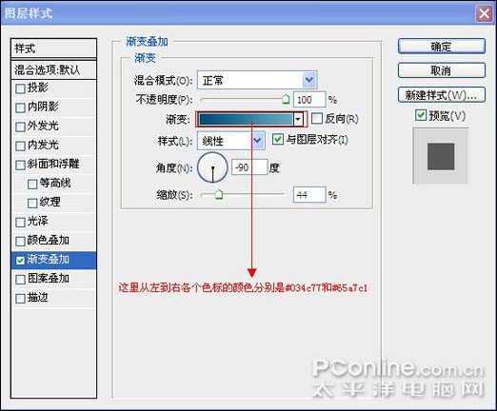Open the 样式 dropdown showing 线性
The height and width of the screenshot is (411, 497).
[258, 141]
